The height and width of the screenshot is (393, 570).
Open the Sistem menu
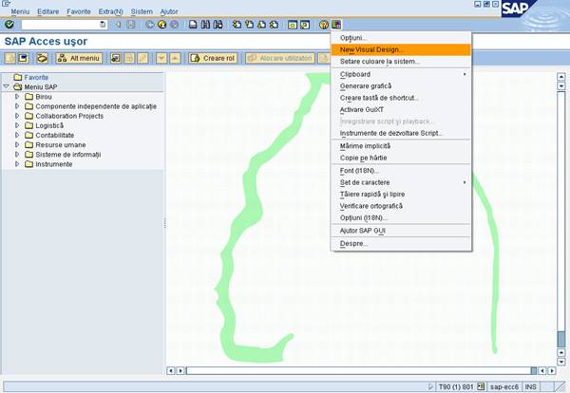click(142, 11)
